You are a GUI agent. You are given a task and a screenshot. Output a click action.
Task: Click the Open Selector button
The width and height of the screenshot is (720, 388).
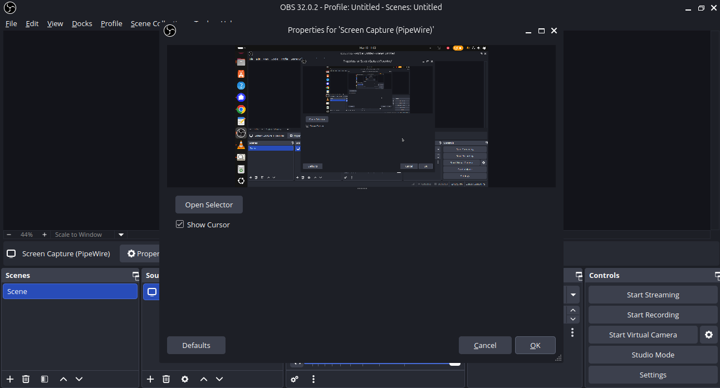click(x=209, y=205)
